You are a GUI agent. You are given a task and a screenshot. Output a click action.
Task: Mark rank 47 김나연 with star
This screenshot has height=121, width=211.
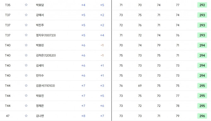click(x=26, y=116)
